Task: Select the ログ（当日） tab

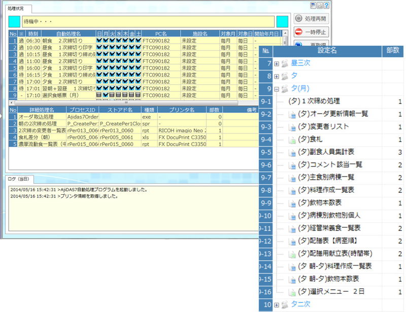Action: [19, 179]
